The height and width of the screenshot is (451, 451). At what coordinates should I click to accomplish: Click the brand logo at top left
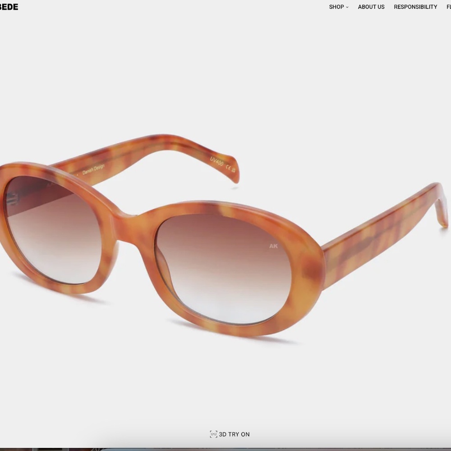coord(9,7)
